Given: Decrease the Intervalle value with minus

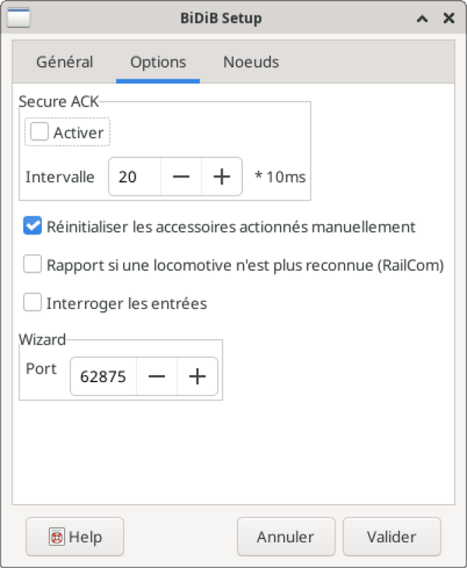Looking at the screenshot, I should [x=181, y=177].
